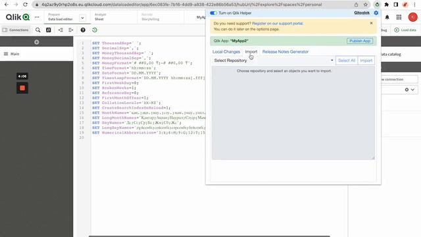This screenshot has width=421, height=237.
Task: Click the Qlik logo
Action: 18,17
